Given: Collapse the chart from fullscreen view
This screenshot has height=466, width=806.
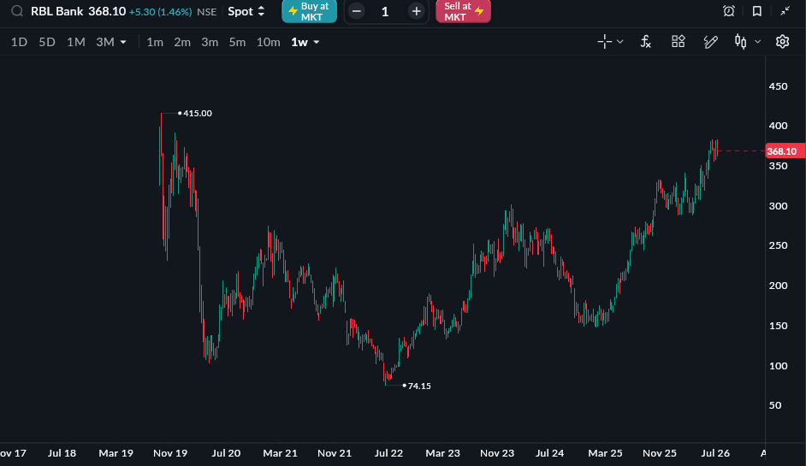Looking at the screenshot, I should [x=785, y=11].
